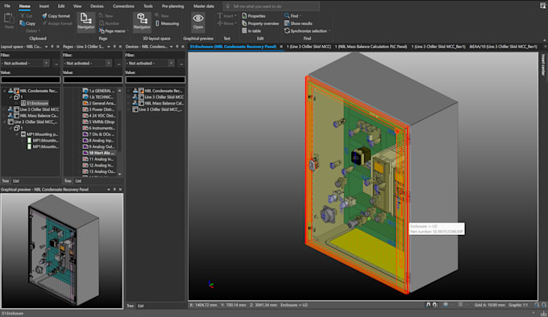Open the Move text dropdown
548x317 pixels.
pos(226,23)
